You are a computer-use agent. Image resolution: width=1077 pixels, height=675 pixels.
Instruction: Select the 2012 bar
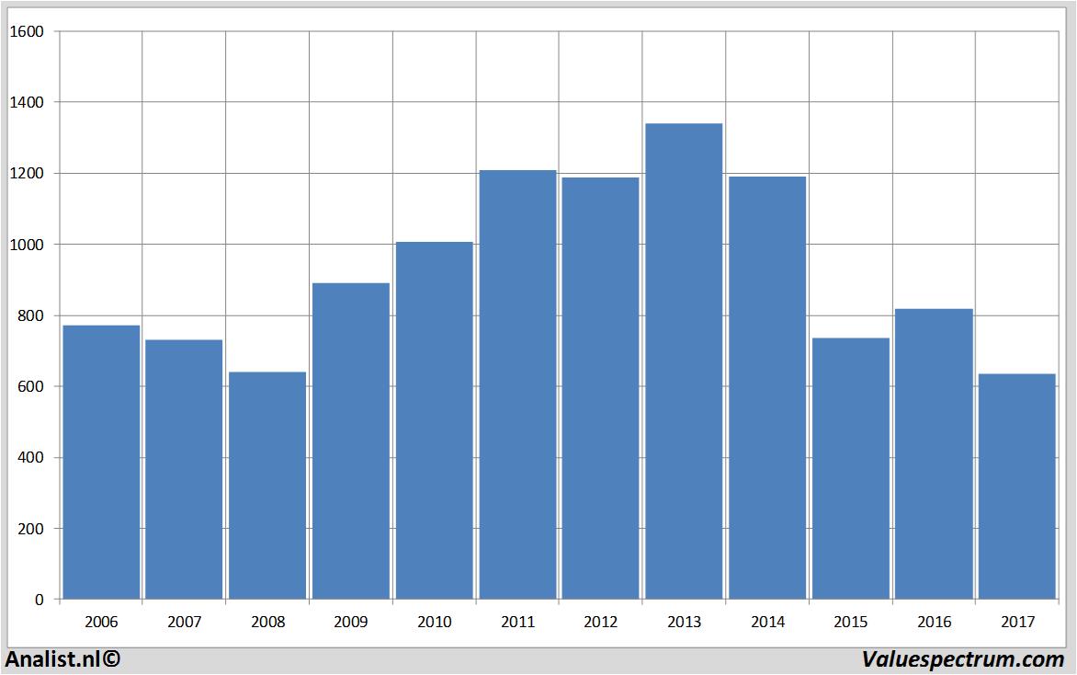point(600,388)
